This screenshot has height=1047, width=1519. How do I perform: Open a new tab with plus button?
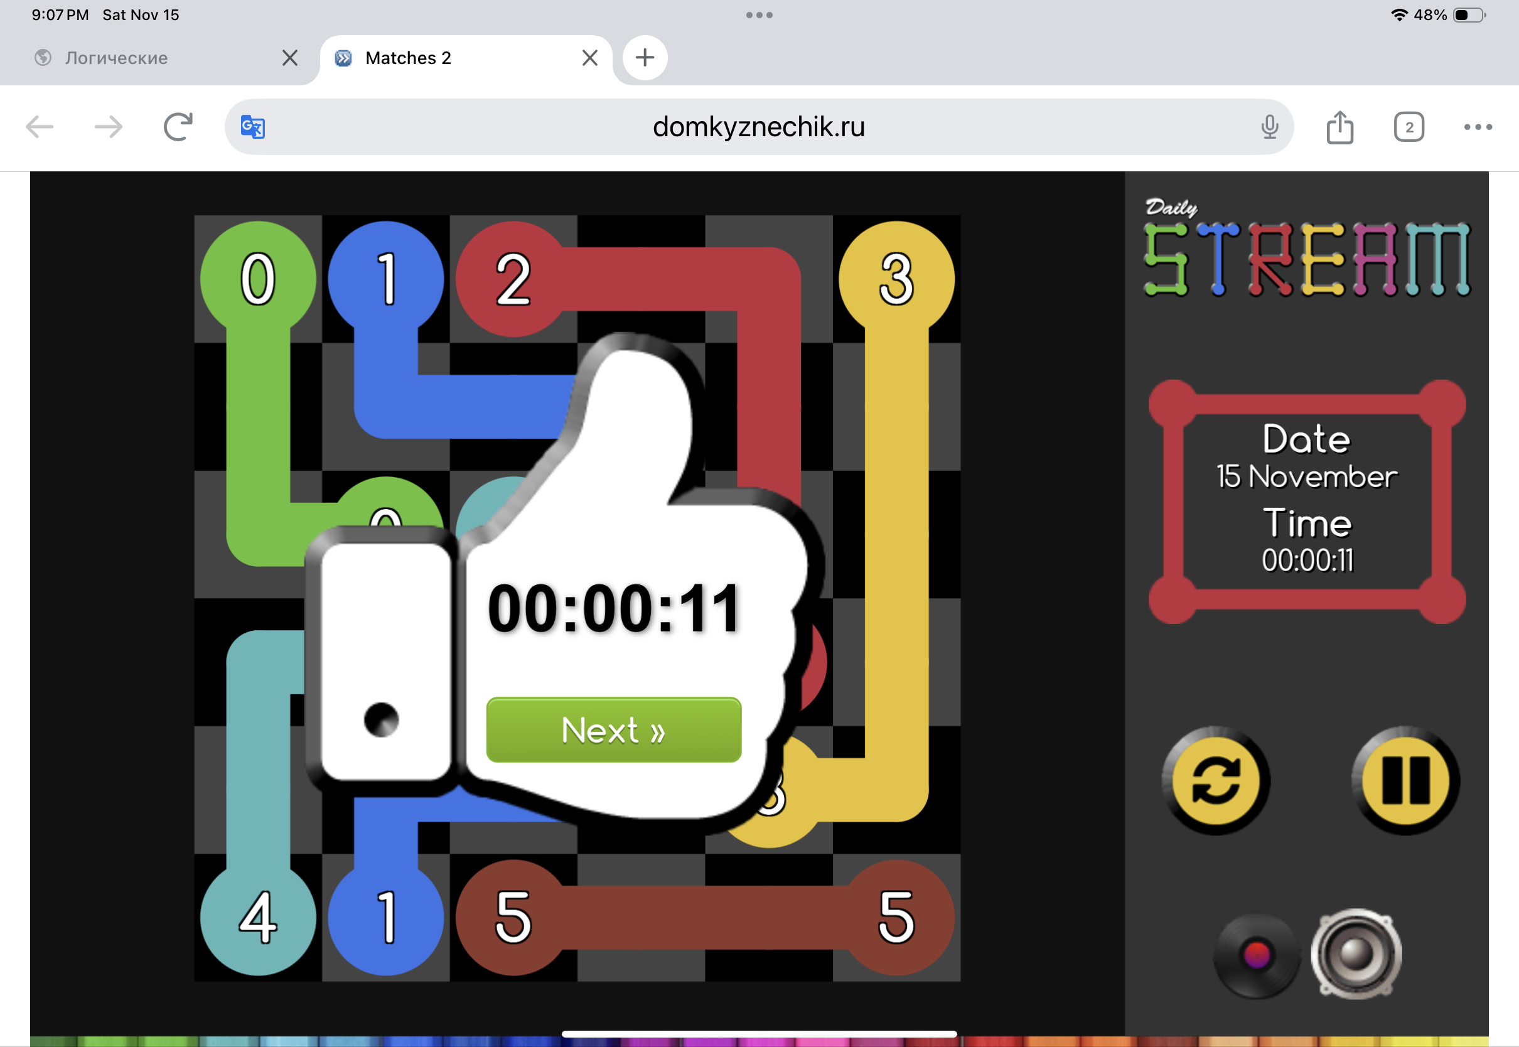[x=645, y=58]
